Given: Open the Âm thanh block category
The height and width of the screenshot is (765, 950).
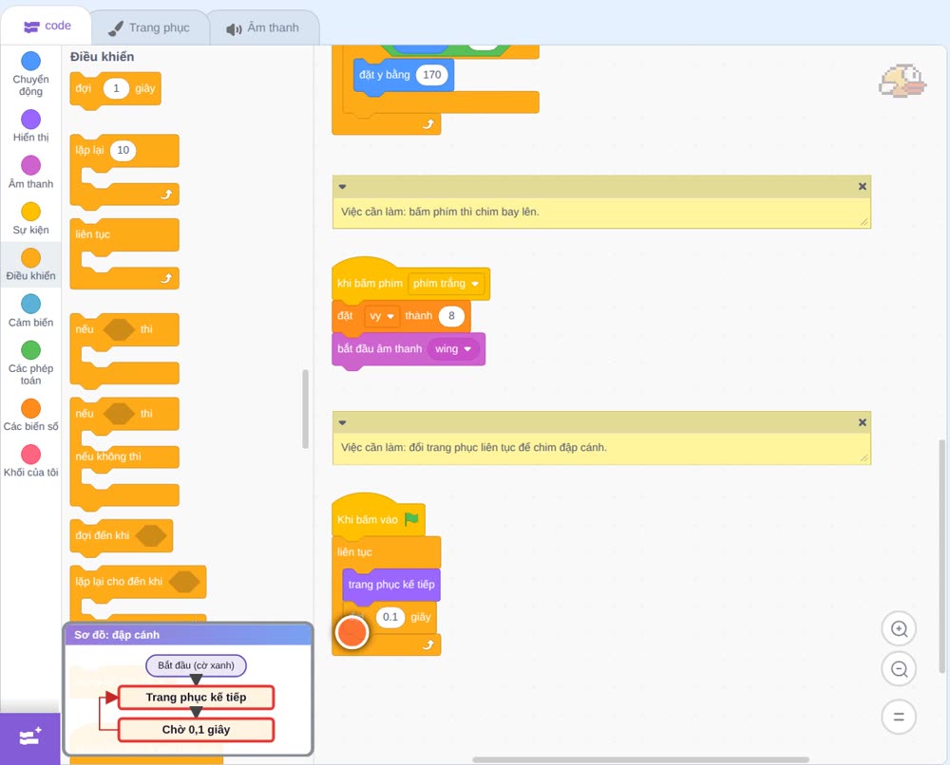Looking at the screenshot, I should point(31,172).
